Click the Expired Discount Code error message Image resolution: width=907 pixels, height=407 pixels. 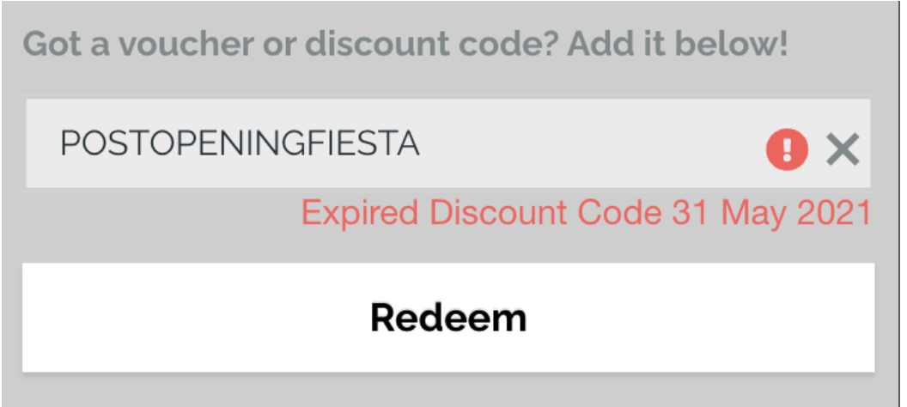tap(586, 212)
